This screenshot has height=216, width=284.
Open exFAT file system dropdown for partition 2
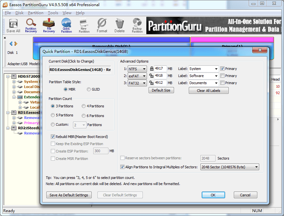[x=137, y=76]
